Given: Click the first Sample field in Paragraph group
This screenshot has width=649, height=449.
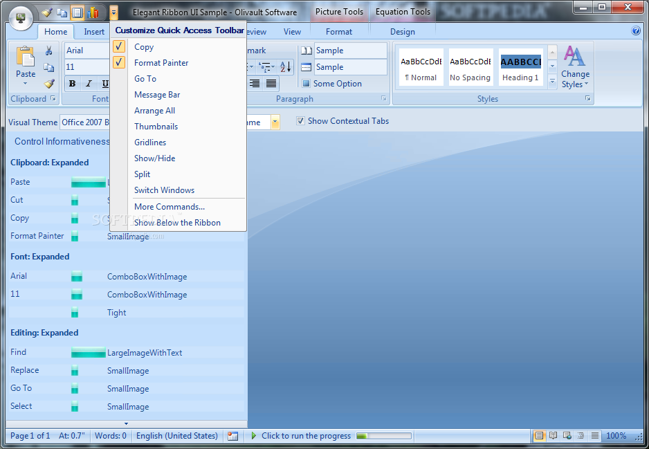Looking at the screenshot, I should 350,51.
